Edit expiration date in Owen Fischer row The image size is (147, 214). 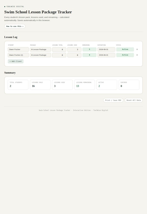[106, 49]
